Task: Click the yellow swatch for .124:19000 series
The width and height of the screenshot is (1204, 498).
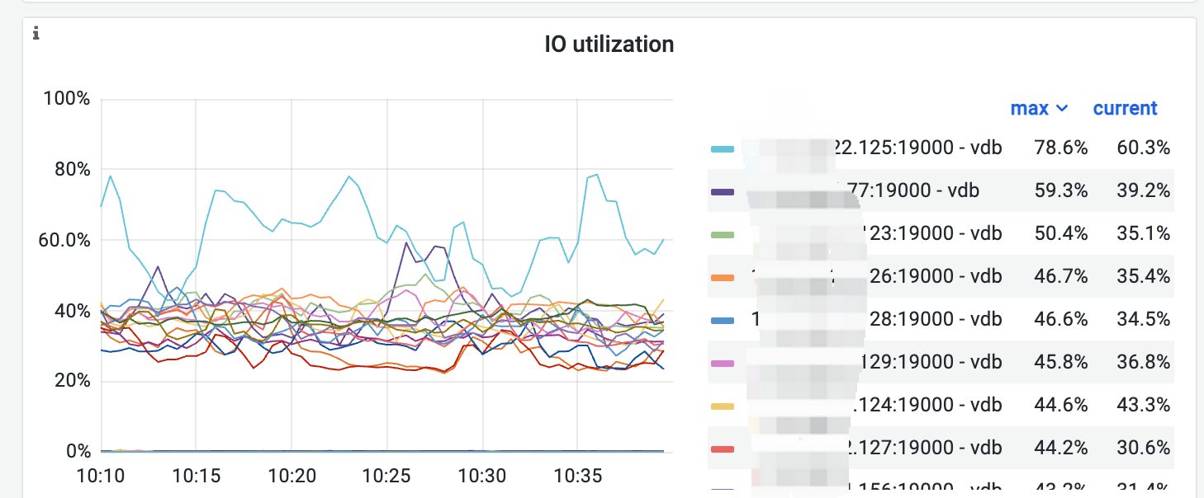Action: pos(723,406)
